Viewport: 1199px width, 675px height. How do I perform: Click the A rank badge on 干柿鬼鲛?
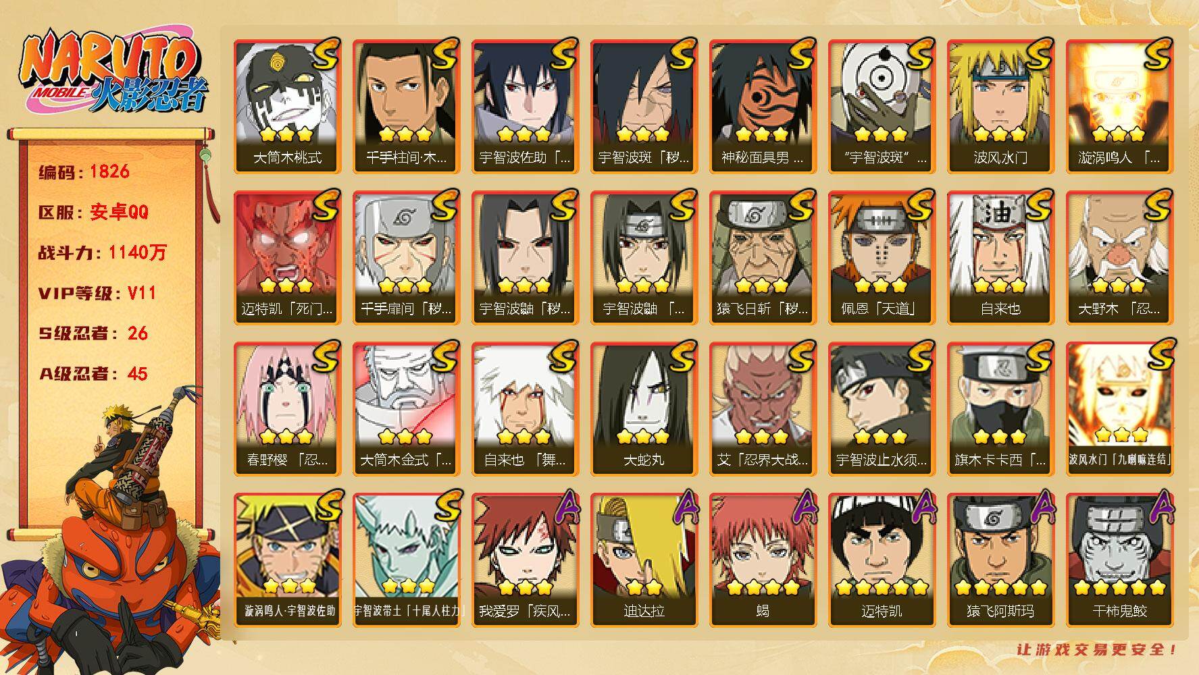click(1160, 506)
